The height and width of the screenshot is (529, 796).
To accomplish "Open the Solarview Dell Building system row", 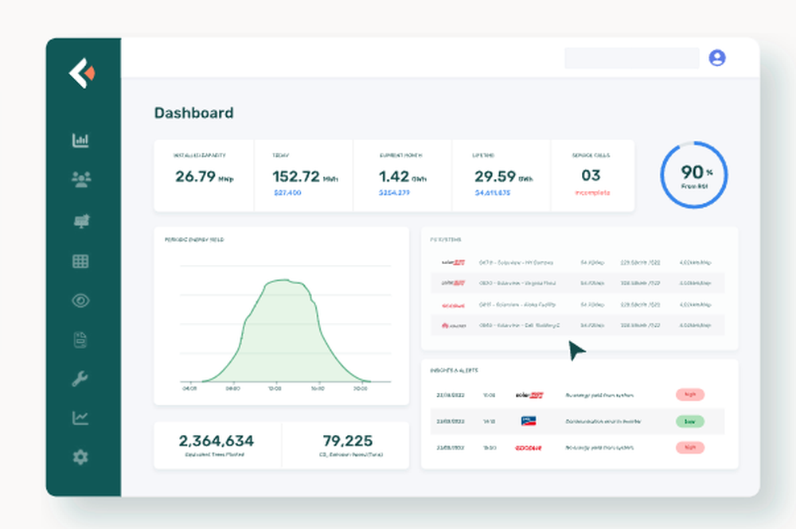I will pos(578,325).
